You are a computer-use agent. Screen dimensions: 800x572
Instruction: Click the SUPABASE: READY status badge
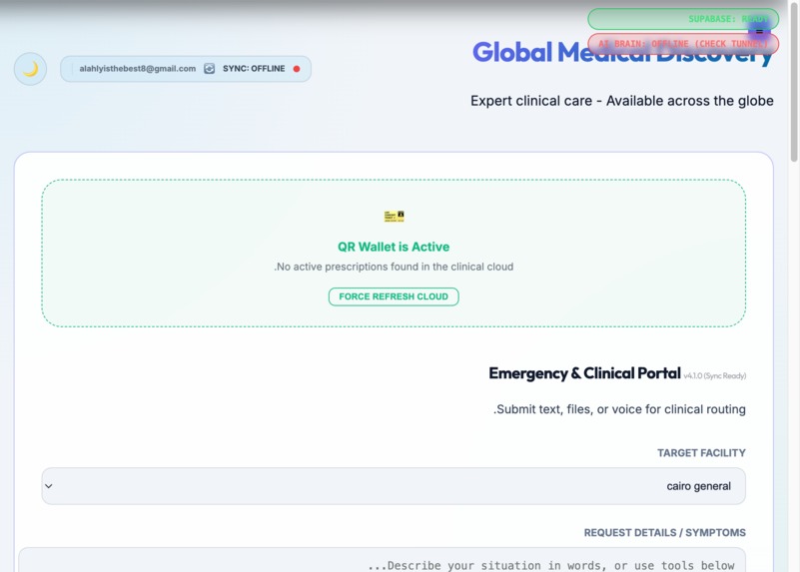pos(683,19)
